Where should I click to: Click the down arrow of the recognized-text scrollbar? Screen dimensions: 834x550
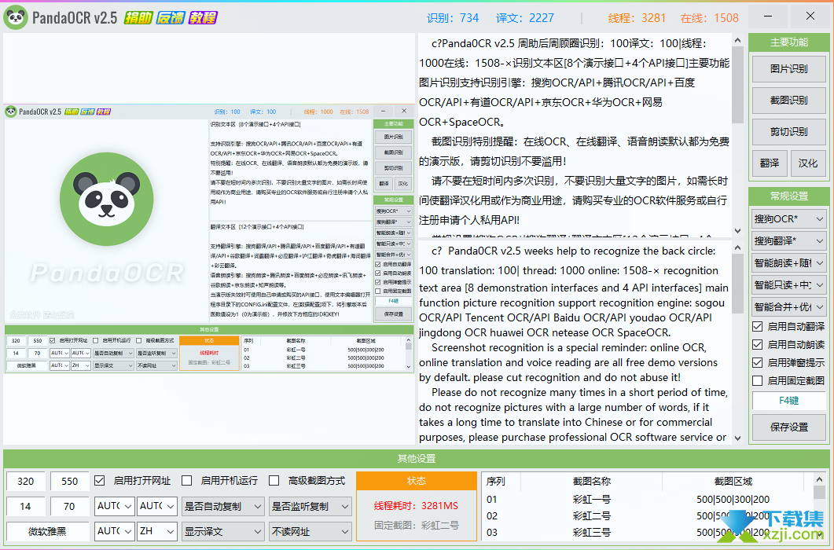coord(738,230)
